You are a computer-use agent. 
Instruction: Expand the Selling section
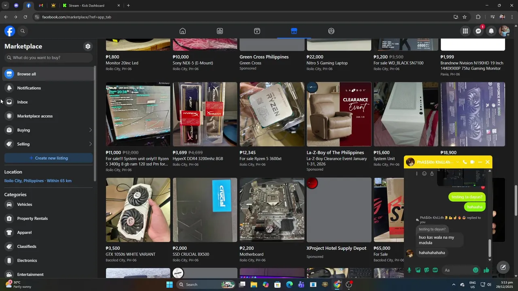[x=49, y=144]
